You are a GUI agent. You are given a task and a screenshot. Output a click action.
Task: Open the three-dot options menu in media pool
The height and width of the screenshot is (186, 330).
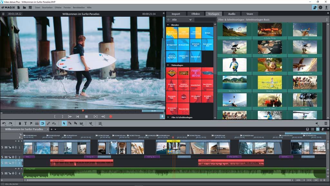coord(327,20)
